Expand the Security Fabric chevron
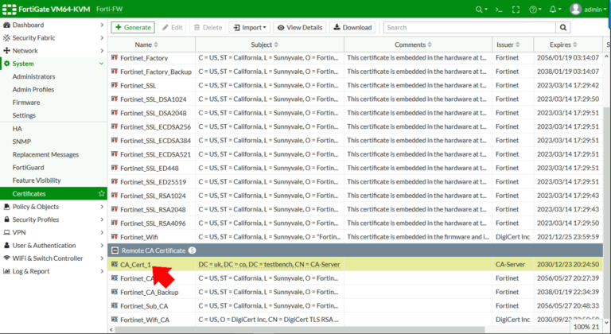 [x=102, y=38]
